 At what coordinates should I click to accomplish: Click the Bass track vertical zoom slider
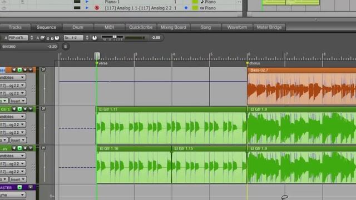click(x=44, y=89)
